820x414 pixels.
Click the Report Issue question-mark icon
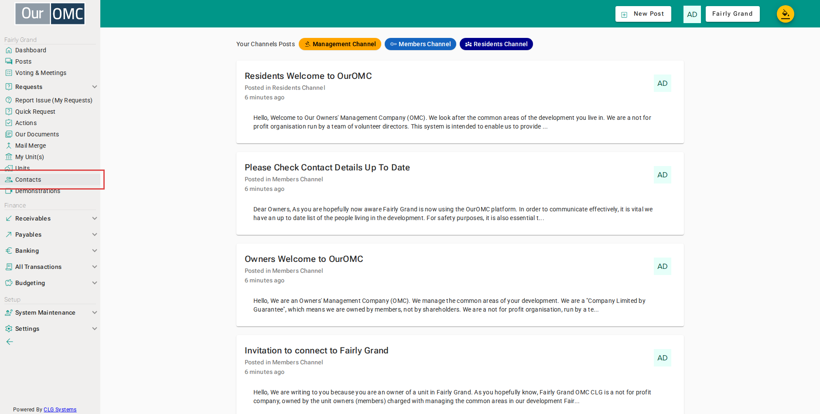tap(9, 100)
